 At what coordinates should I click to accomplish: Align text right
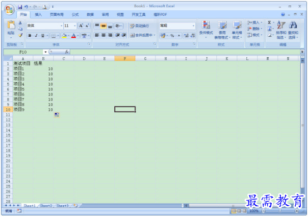(110, 35)
